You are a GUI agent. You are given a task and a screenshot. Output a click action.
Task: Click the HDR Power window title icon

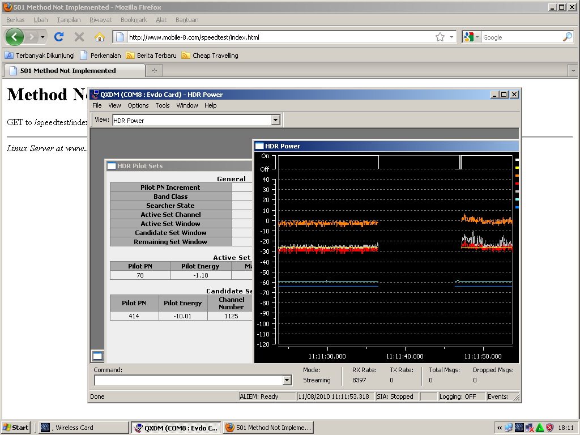pos(260,146)
